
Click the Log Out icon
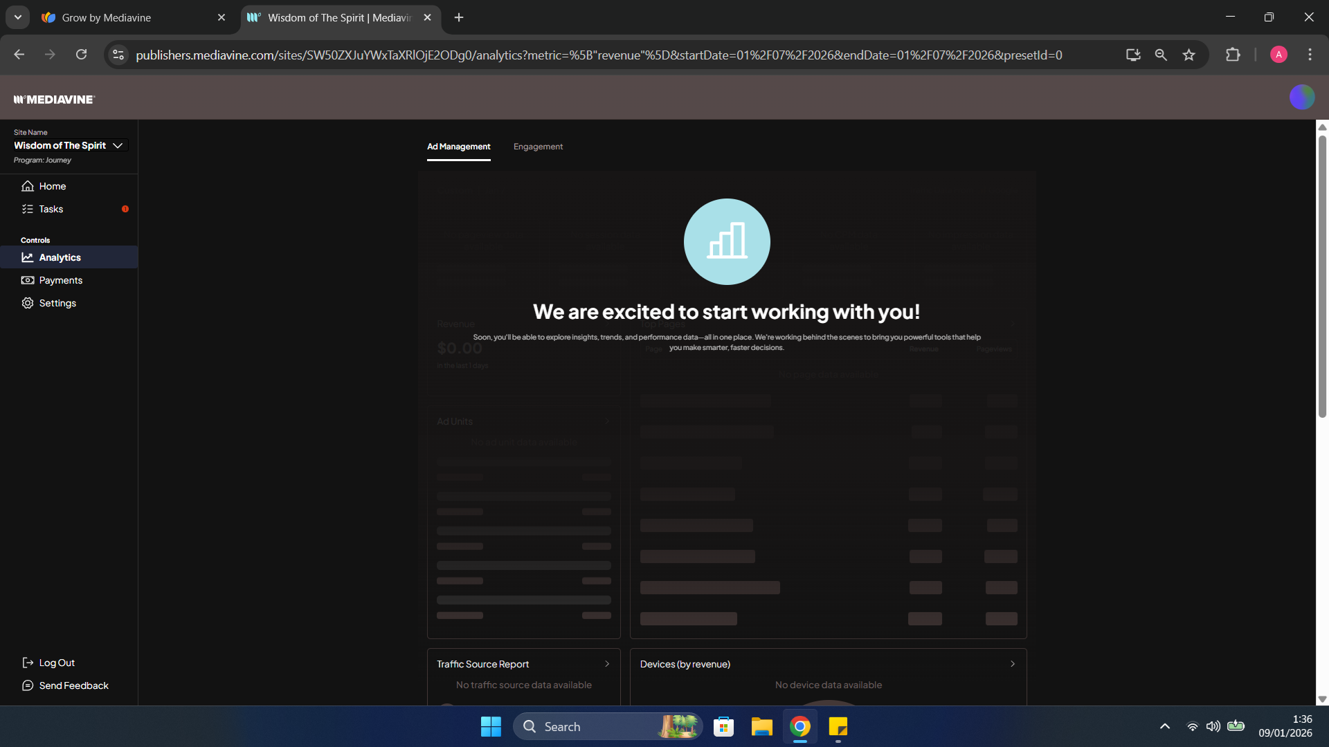tap(28, 663)
